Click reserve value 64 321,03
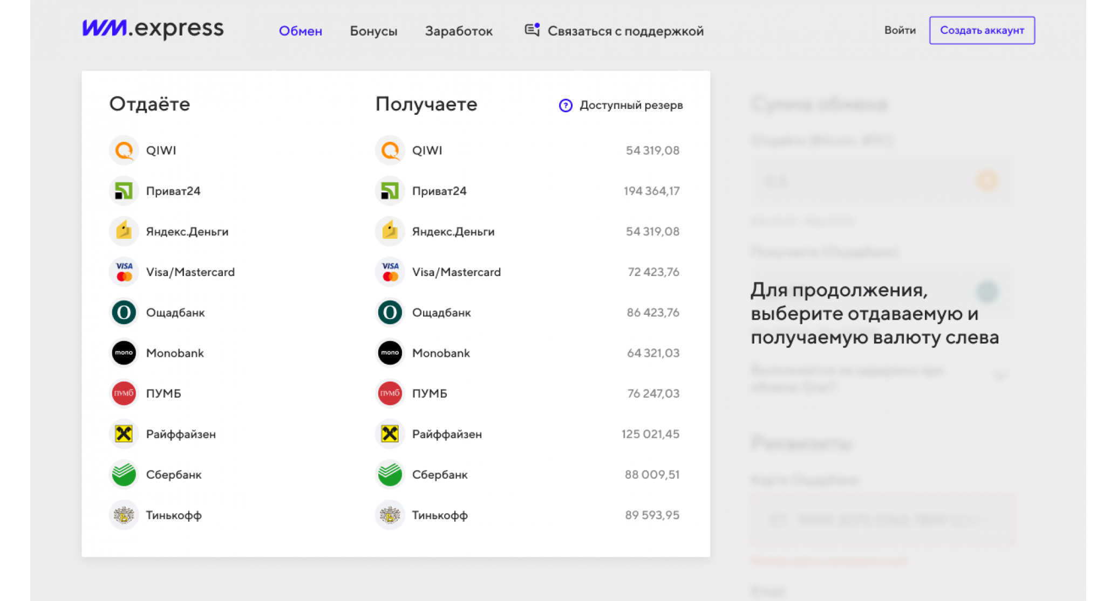The image size is (1117, 601). tap(653, 353)
